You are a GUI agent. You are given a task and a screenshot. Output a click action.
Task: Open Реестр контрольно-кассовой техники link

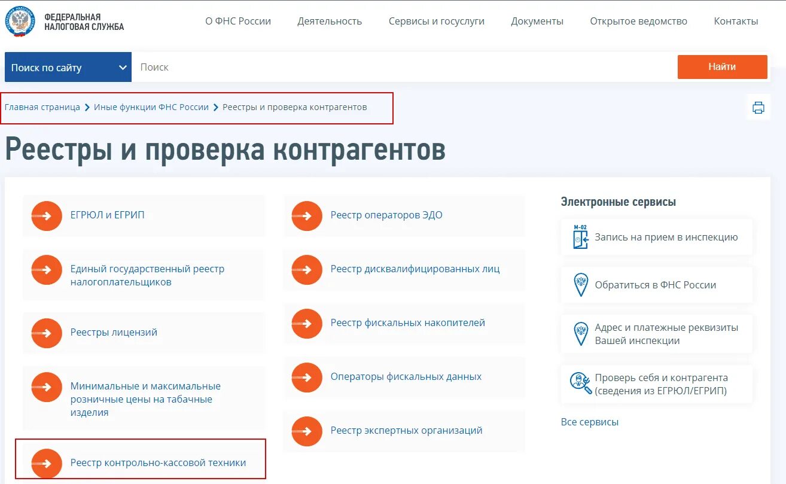point(159,463)
